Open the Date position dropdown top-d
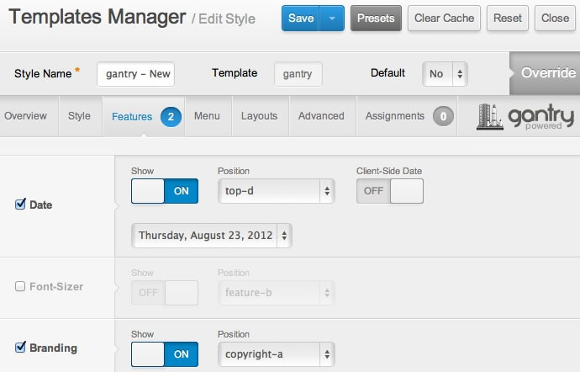The width and height of the screenshot is (580, 372). [x=276, y=191]
